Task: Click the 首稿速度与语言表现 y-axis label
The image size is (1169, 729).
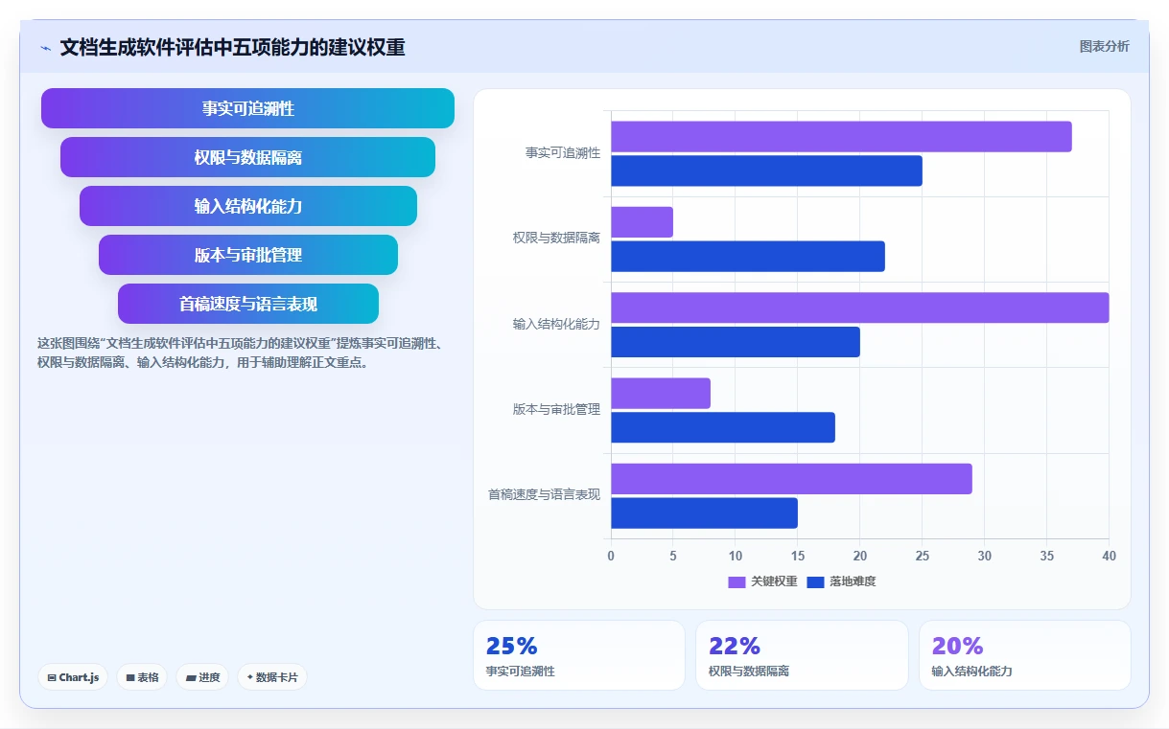Action: coord(544,495)
